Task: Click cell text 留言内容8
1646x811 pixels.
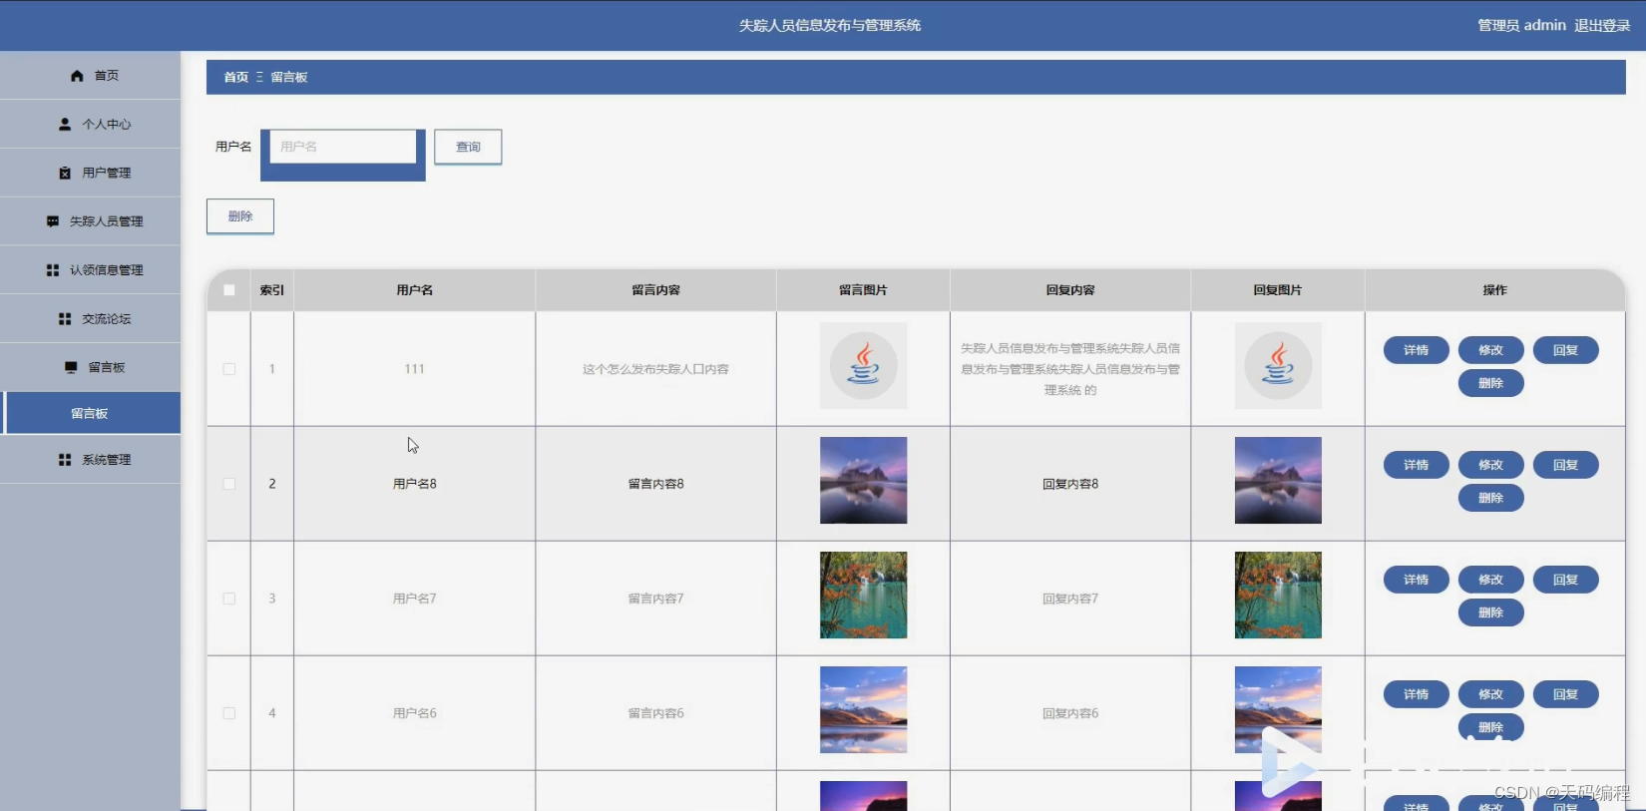Action: 656,484
